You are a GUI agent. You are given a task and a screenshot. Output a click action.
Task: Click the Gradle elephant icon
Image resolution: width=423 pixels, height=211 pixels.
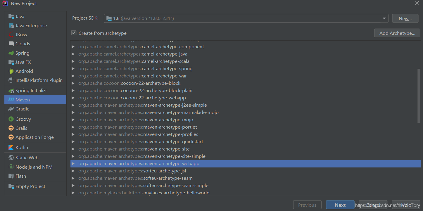11,109
